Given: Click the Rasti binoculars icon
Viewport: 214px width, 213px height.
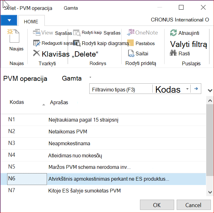Looking at the screenshot, I should tap(173, 53).
